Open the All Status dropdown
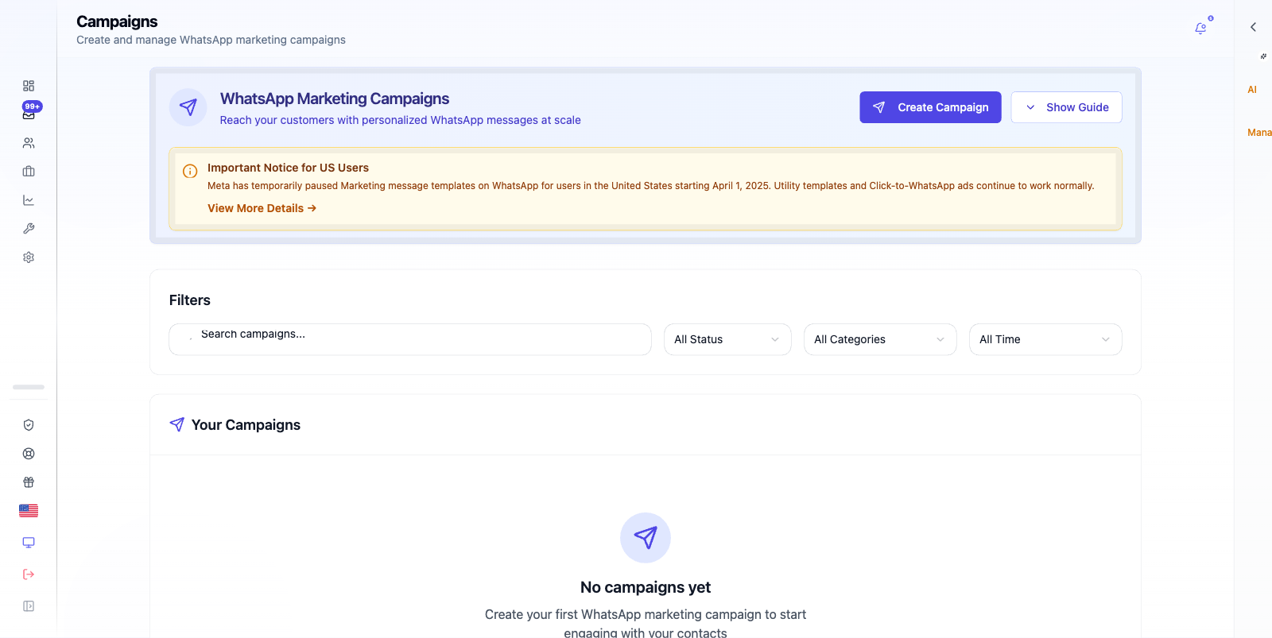This screenshot has width=1272, height=638. [x=727, y=339]
